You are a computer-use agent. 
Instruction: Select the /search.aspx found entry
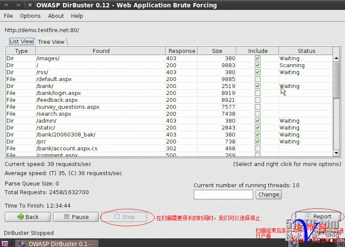(x=54, y=114)
